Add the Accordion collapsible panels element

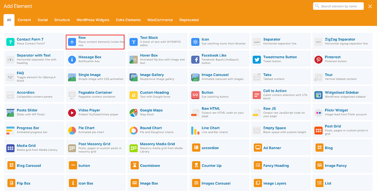[x=35, y=94]
